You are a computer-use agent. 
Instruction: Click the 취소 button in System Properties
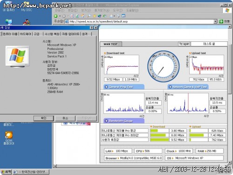[x=65, y=118]
